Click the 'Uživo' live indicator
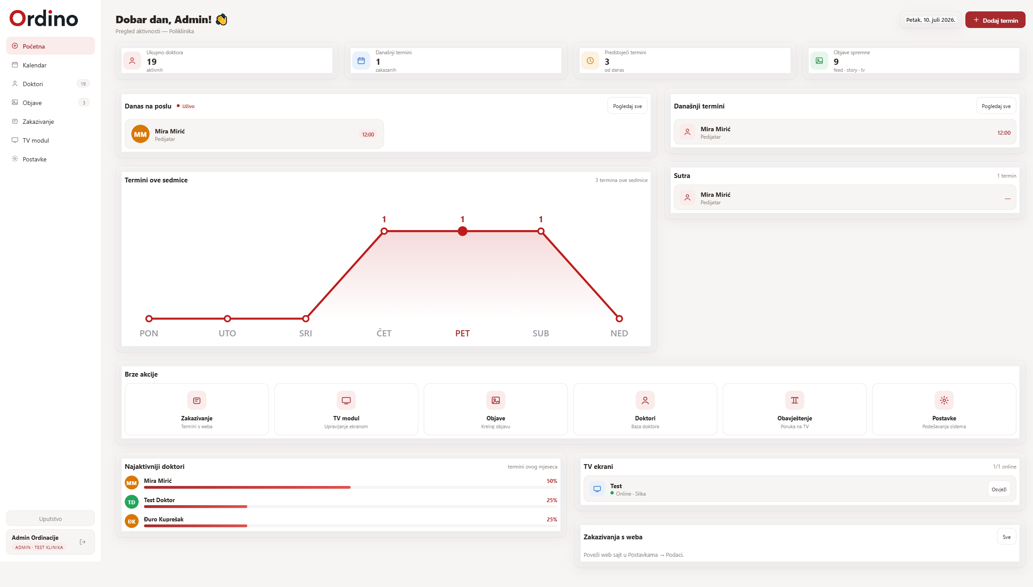 click(x=186, y=106)
